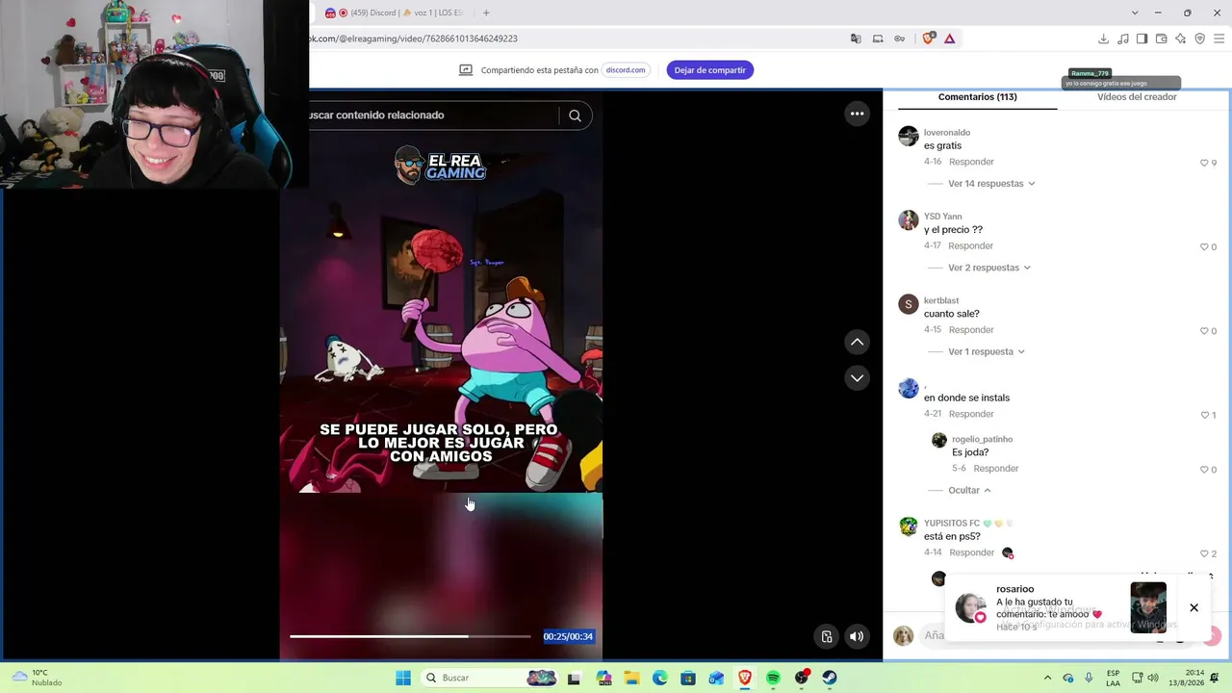The width and height of the screenshot is (1232, 693).
Task: Open Leo AI sparkle icon
Action: (x=1180, y=38)
